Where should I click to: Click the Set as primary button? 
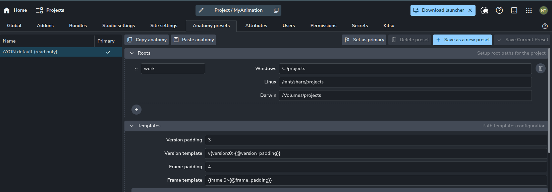point(364,40)
